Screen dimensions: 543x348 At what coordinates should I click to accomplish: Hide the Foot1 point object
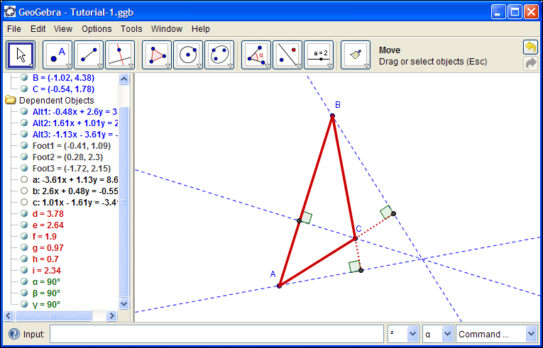click(24, 145)
